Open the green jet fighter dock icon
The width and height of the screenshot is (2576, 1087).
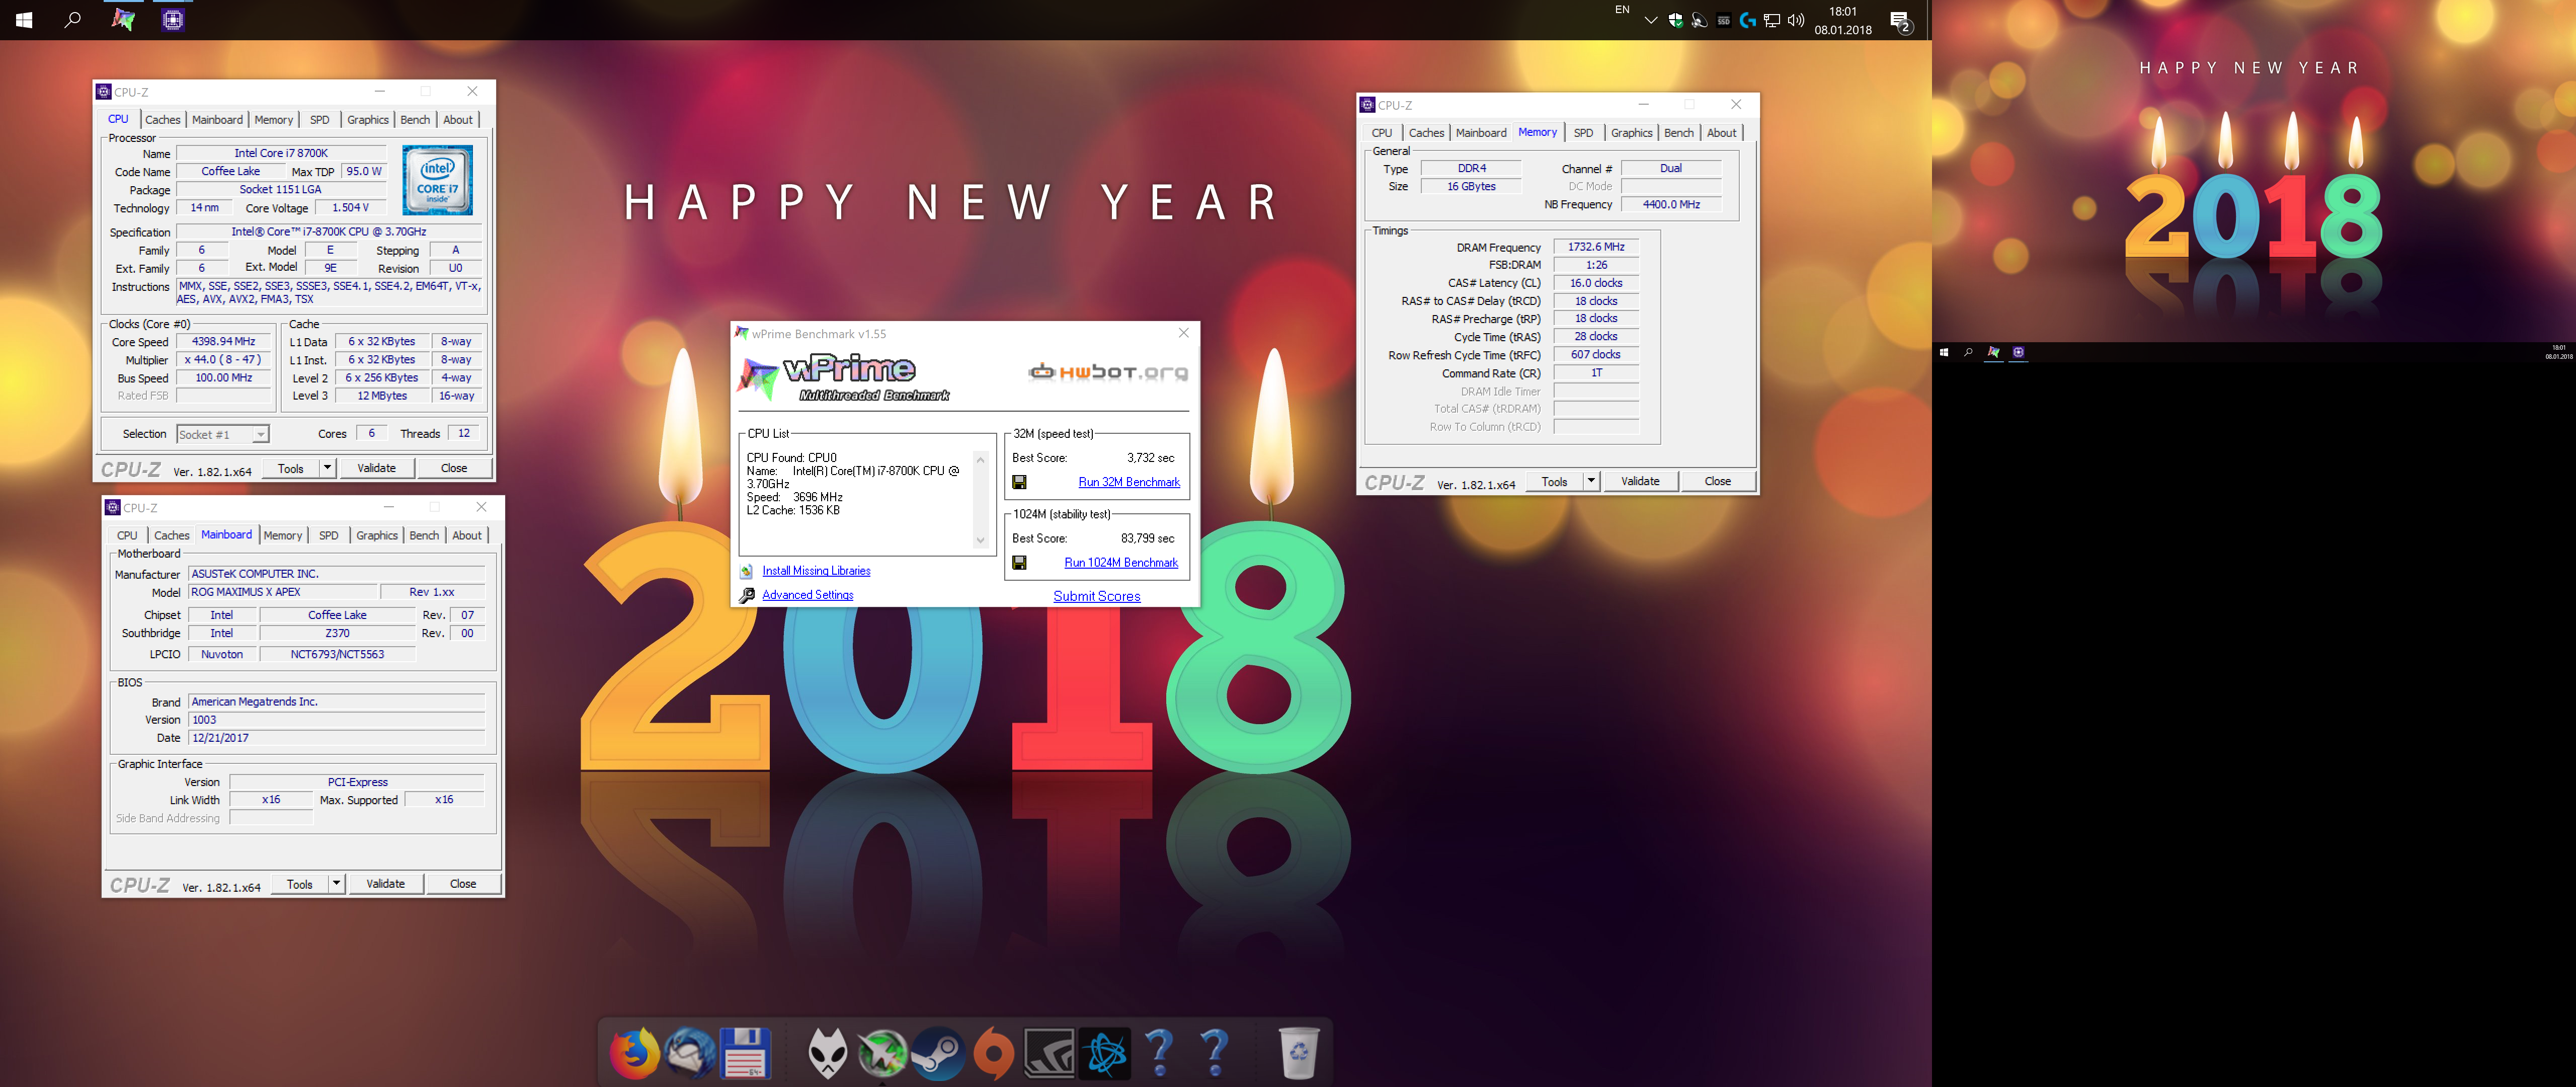(x=882, y=1053)
